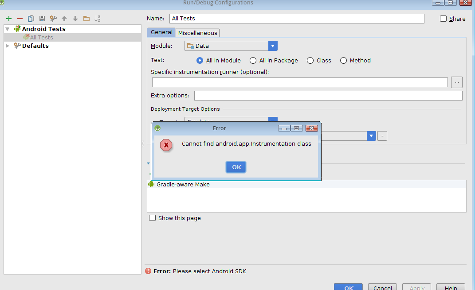
Task: Select the Gradle-aware Make task row
Action: pyautogui.click(x=306, y=184)
